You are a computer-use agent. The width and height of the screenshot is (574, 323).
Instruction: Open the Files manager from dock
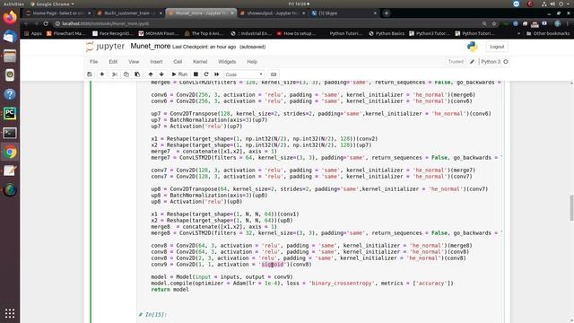click(10, 56)
